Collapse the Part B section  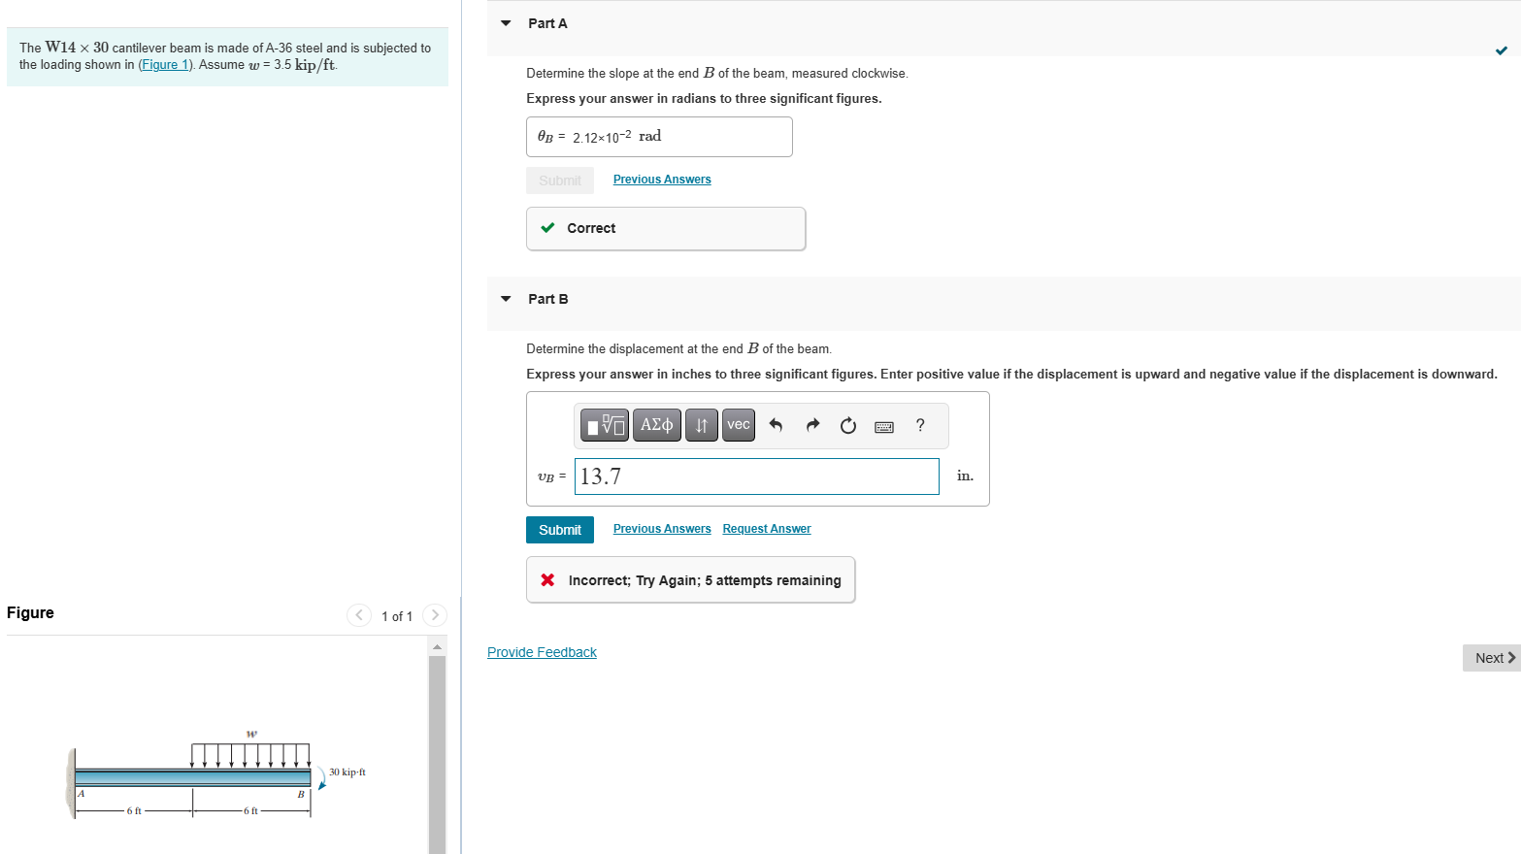point(506,299)
